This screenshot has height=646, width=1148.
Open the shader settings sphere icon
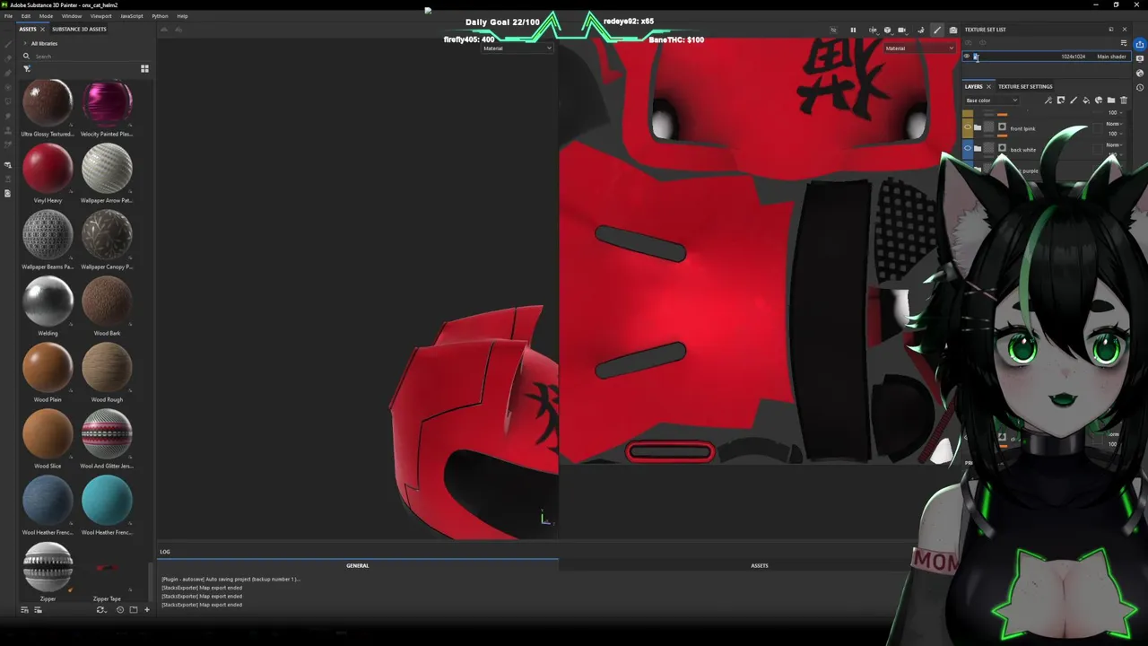pyautogui.click(x=1140, y=73)
